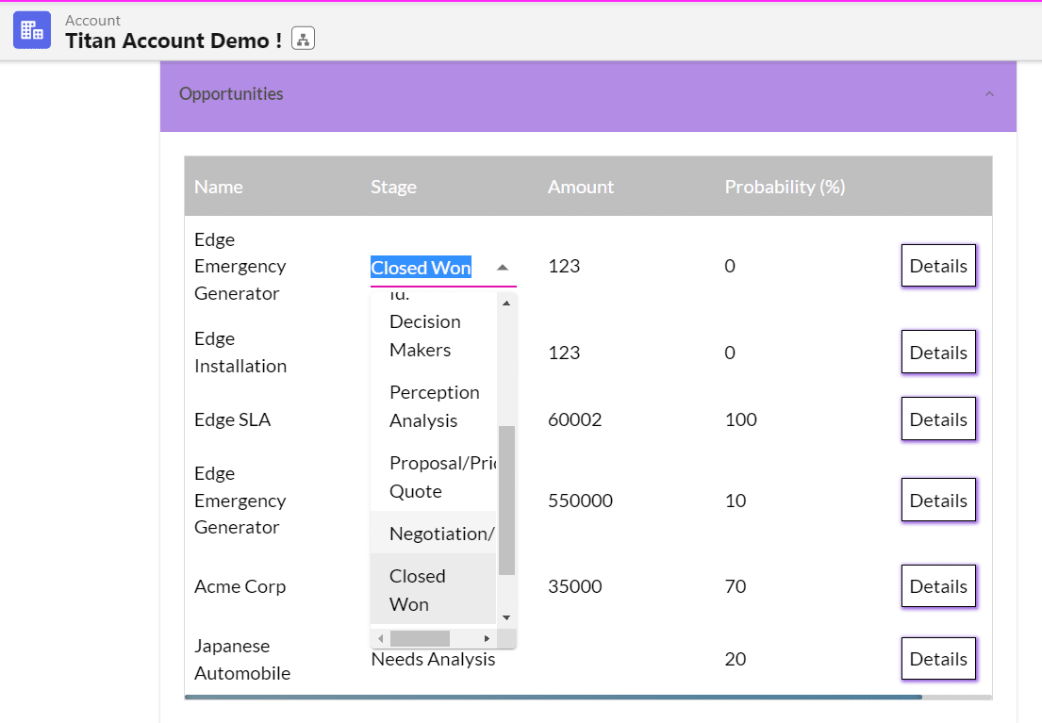The width and height of the screenshot is (1042, 723).
Task: Open the Closed Won stage dropdown arrow
Action: (x=503, y=268)
